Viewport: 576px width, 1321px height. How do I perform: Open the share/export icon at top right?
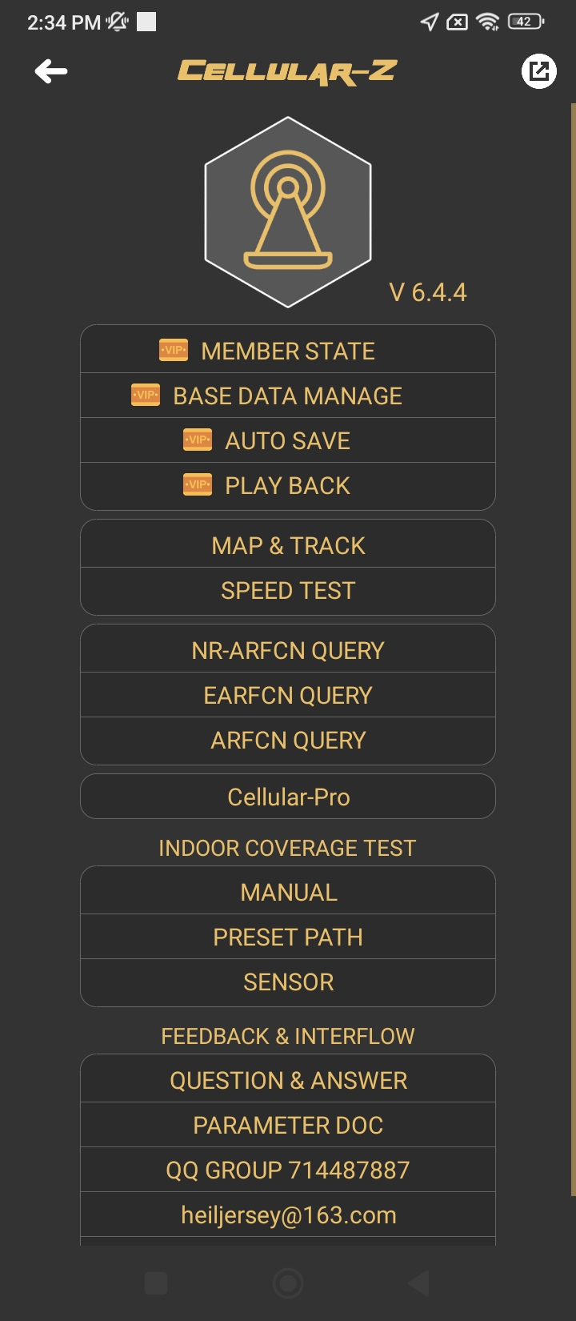coord(538,71)
